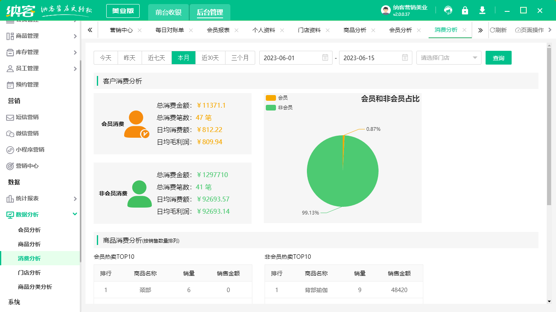This screenshot has width=556, height=312.
Task: Click the lock screen icon
Action: (465, 10)
